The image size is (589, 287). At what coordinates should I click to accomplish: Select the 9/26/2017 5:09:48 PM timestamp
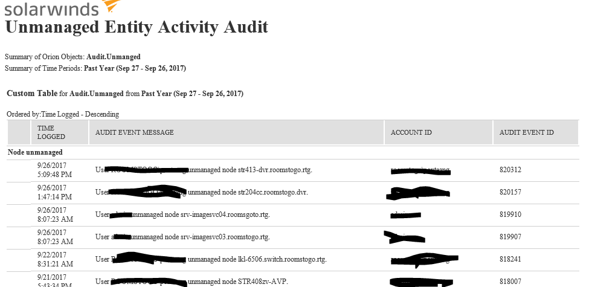point(54,170)
